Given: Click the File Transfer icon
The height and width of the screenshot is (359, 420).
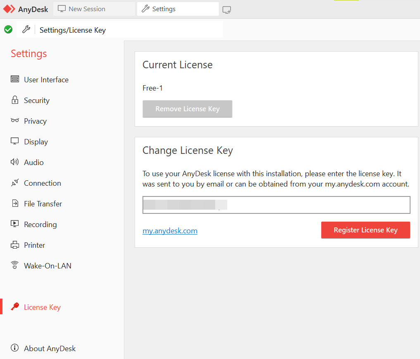Looking at the screenshot, I should coord(15,203).
